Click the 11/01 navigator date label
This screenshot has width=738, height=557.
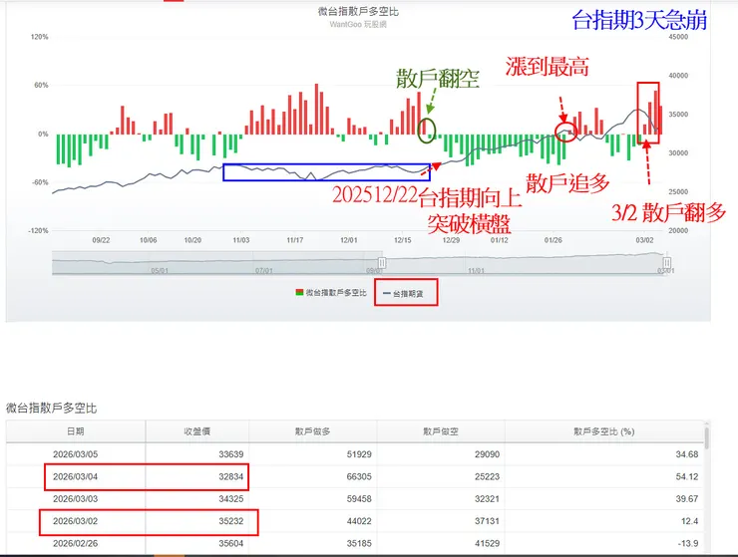point(476,270)
